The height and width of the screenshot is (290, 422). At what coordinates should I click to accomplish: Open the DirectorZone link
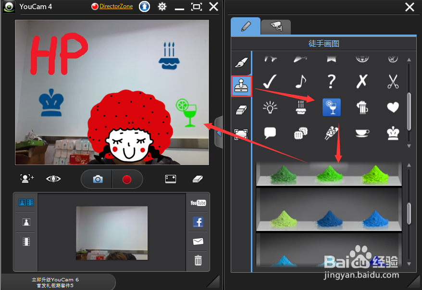coord(116,6)
